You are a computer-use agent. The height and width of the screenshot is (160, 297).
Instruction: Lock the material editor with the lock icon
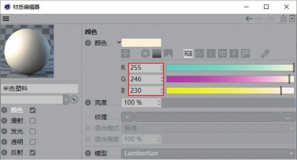click(x=283, y=18)
